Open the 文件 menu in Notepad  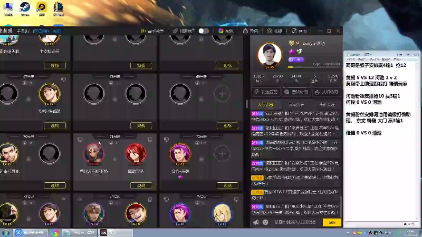[x=350, y=59]
